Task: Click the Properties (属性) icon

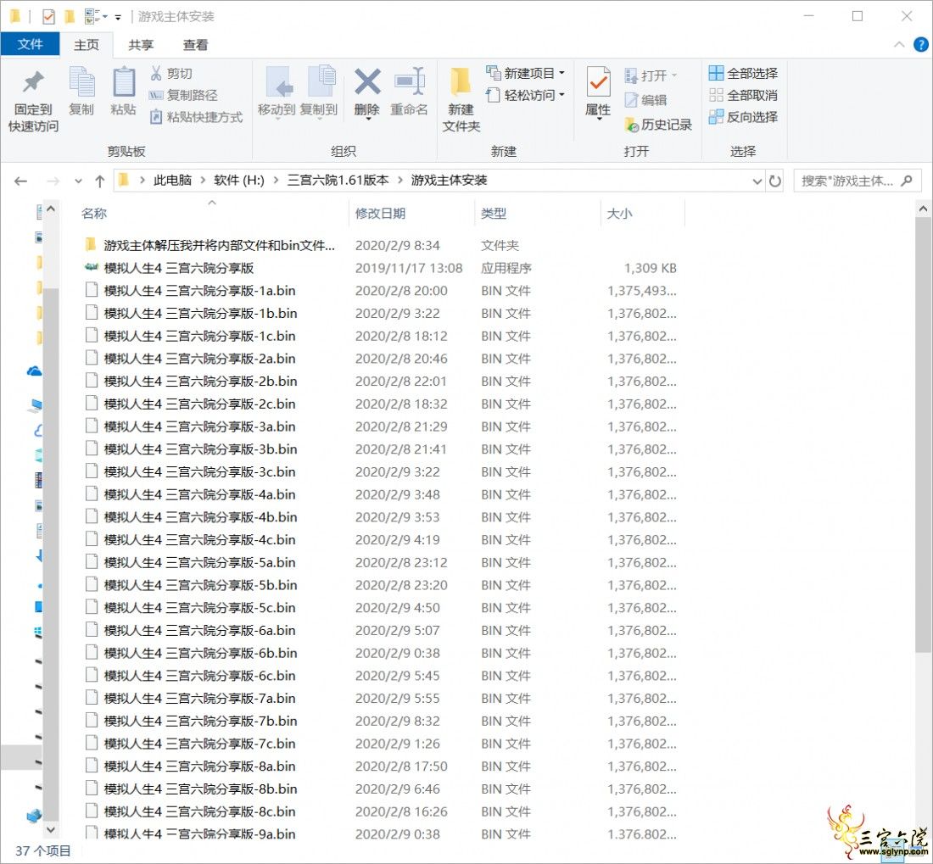Action: click(x=598, y=81)
